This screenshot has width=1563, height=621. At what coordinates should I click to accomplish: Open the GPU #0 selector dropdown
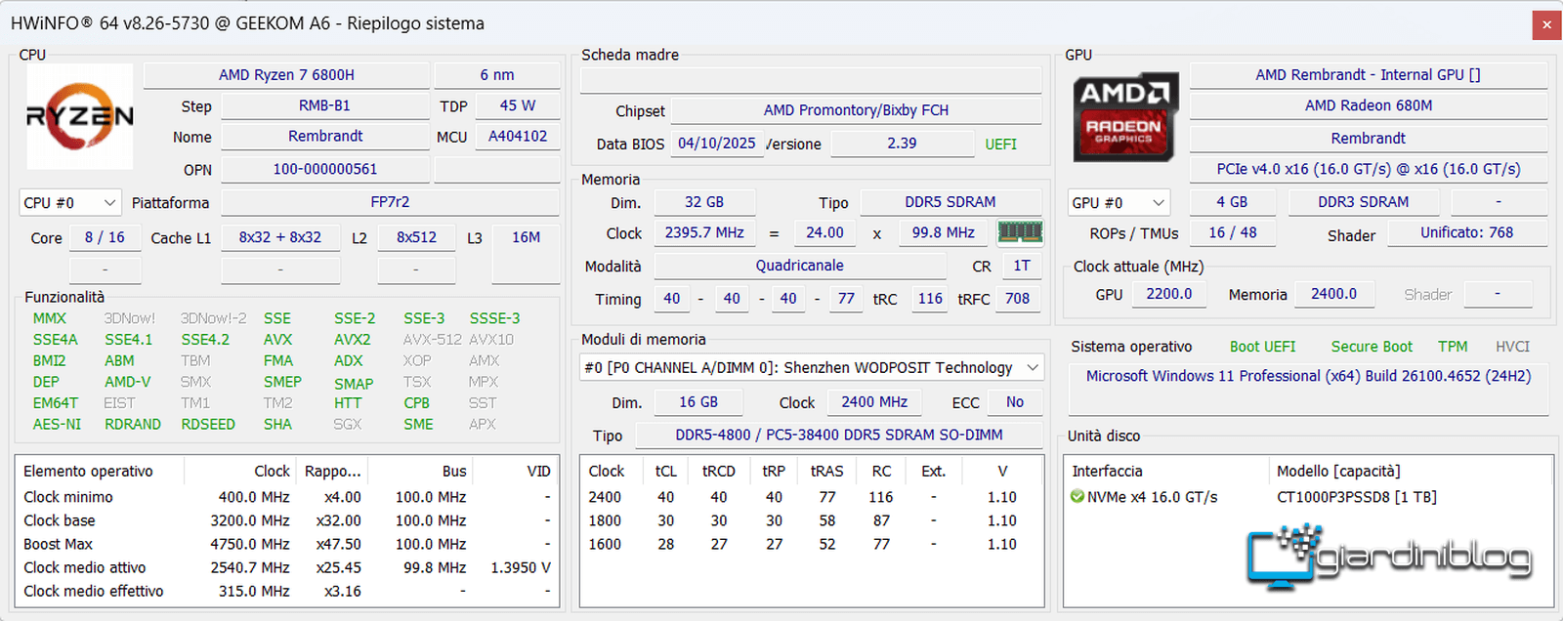coord(1119,203)
